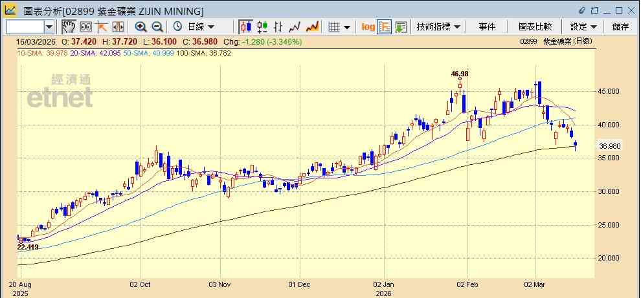
Task: Click the binoculars view icon
Action: [x=86, y=27]
